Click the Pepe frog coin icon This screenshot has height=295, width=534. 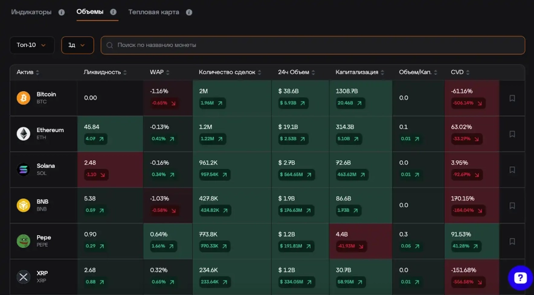24,241
